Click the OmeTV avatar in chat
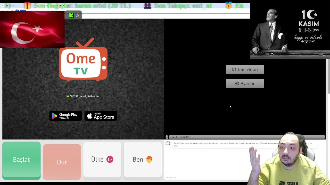 168,143
